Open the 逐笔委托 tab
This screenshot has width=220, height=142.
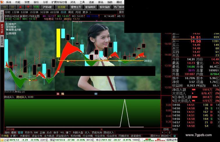click(x=136, y=136)
